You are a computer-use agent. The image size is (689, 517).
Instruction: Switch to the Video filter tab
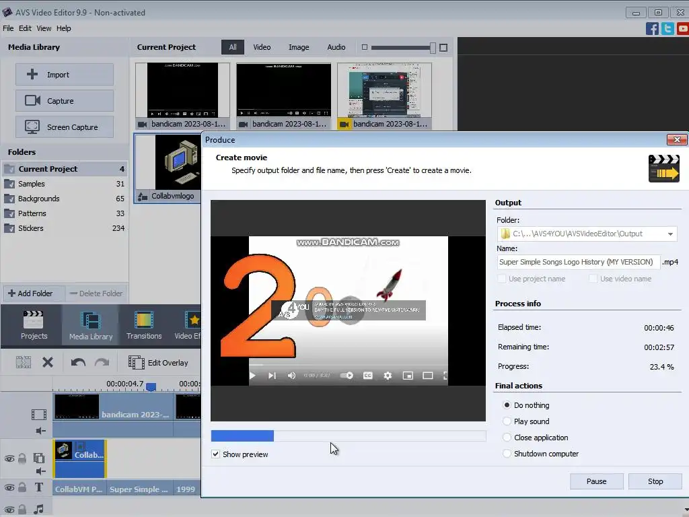(262, 47)
